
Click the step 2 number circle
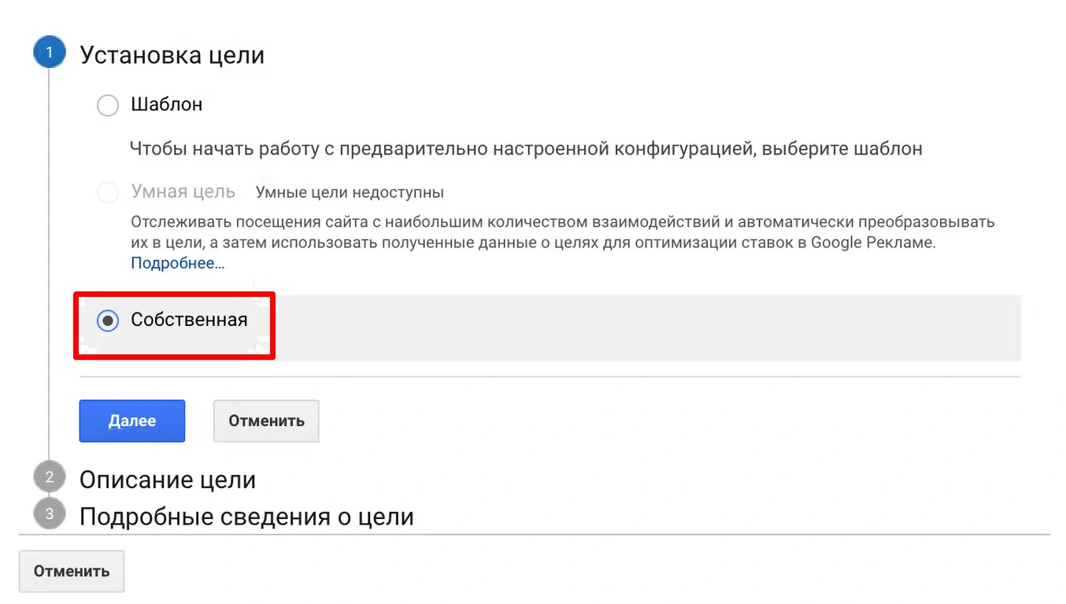pos(49,476)
